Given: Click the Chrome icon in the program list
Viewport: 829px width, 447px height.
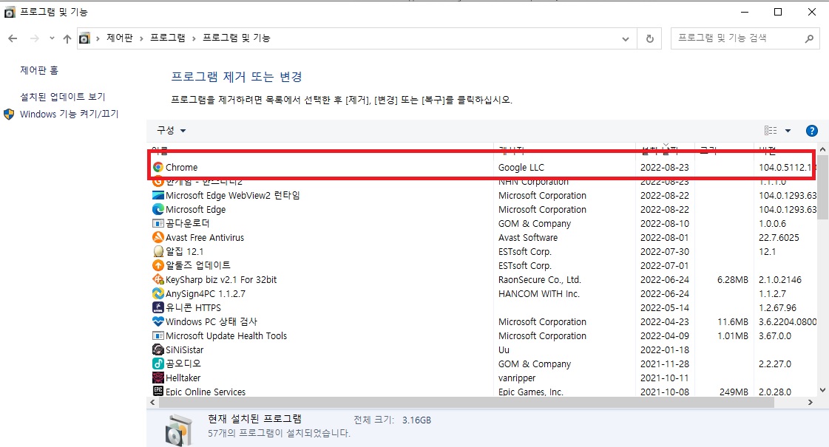Looking at the screenshot, I should (158, 167).
